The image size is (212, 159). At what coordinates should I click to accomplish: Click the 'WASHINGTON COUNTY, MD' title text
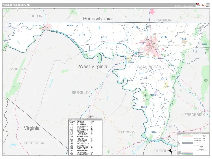(x=17, y=5)
